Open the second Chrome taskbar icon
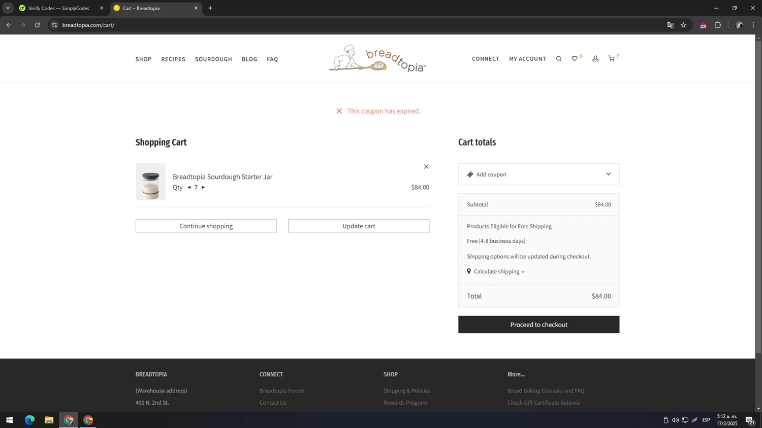Image resolution: width=762 pixels, height=428 pixels. tap(88, 420)
